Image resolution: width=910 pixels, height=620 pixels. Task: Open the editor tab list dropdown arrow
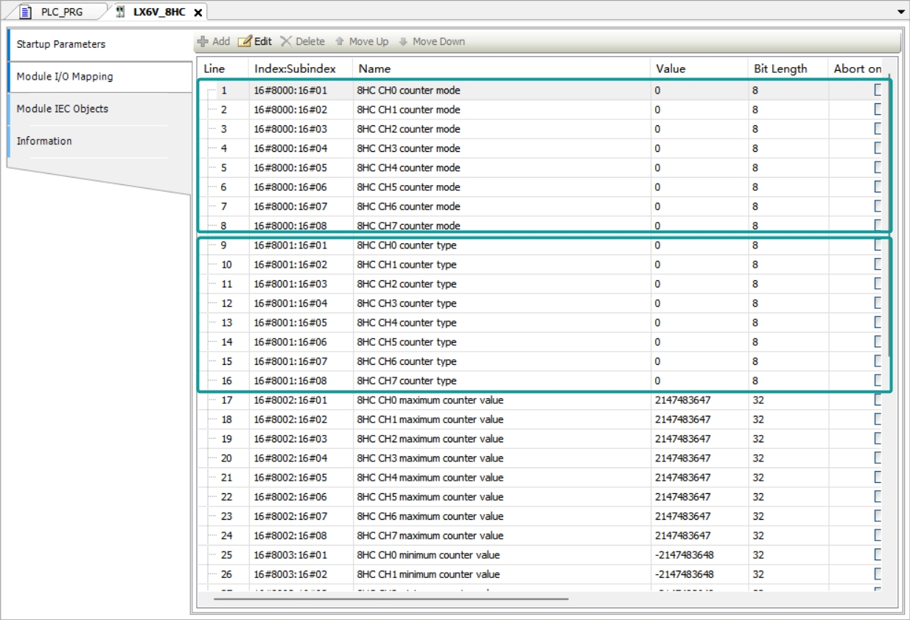click(x=900, y=13)
